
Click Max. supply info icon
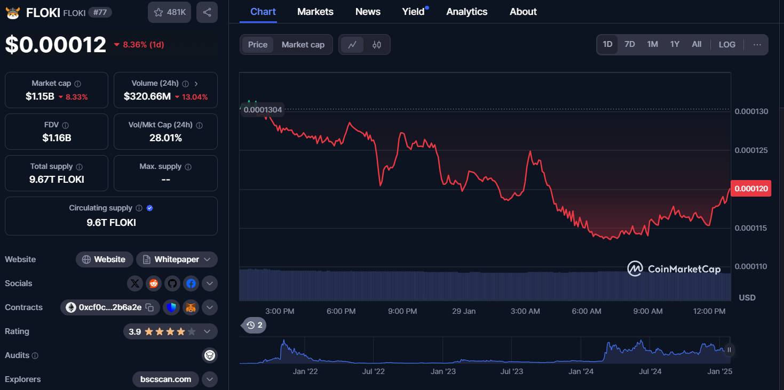[x=188, y=167]
